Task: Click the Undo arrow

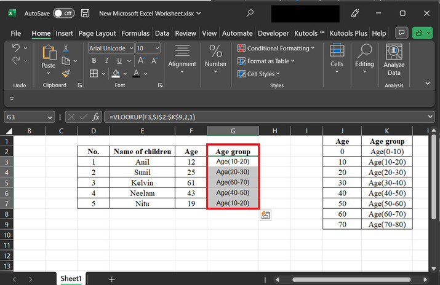Action: (16, 48)
